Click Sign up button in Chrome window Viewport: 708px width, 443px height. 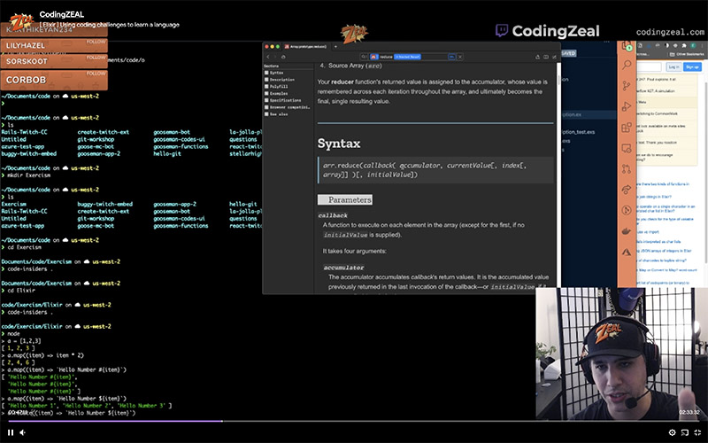pos(692,67)
